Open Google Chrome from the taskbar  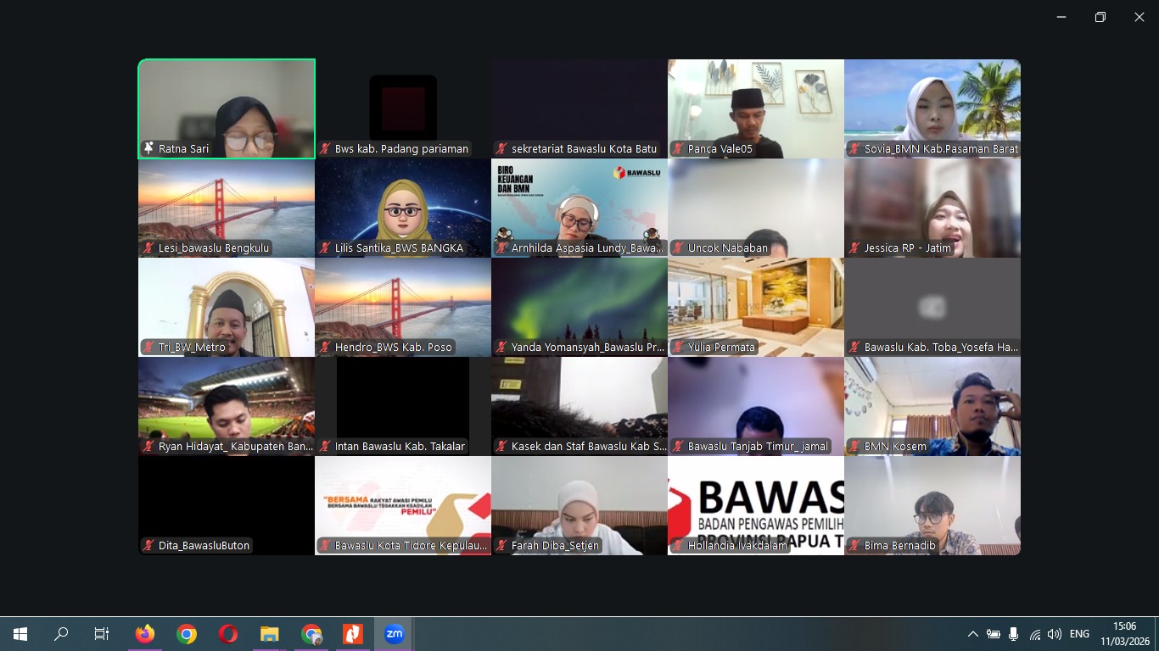(186, 633)
